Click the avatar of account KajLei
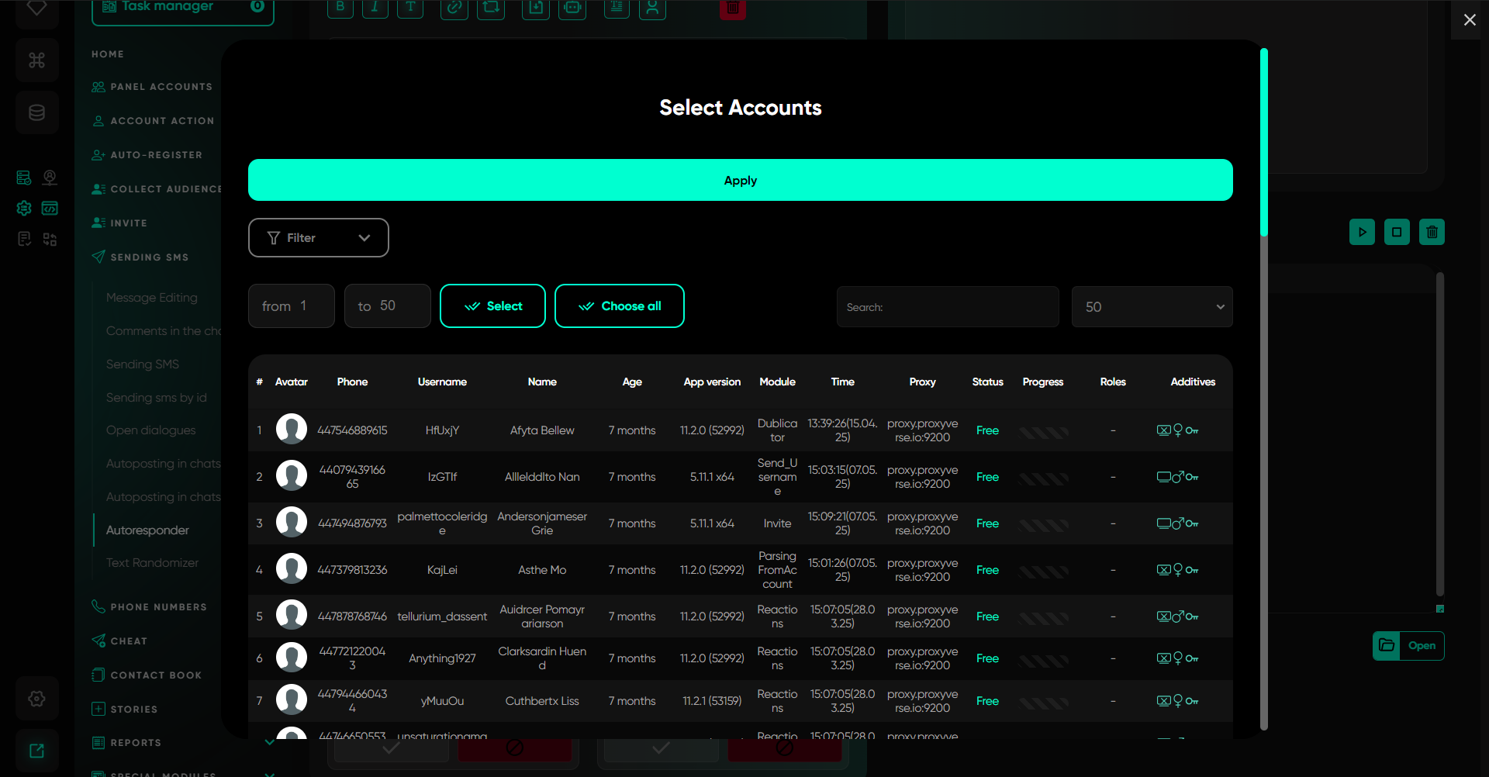1489x777 pixels. click(292, 569)
